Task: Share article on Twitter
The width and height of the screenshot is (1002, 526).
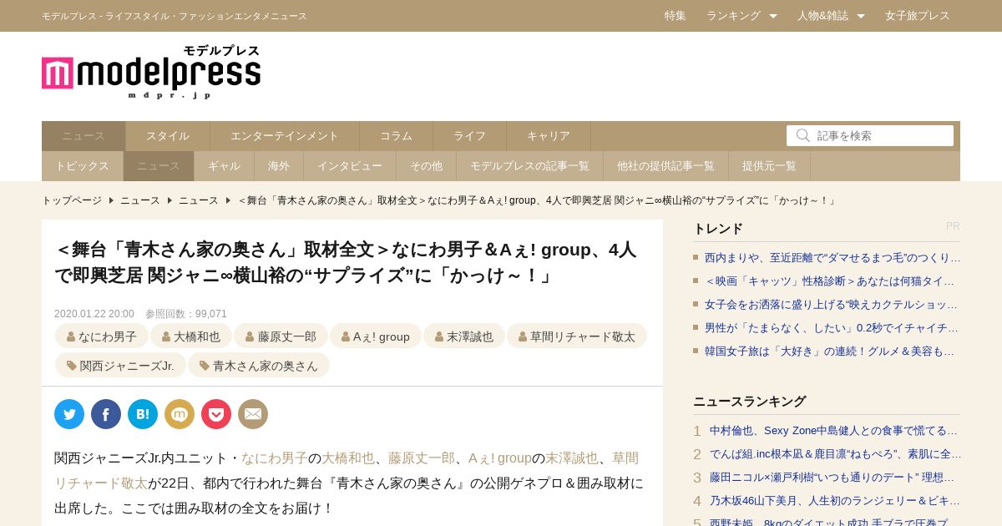Action: click(69, 414)
